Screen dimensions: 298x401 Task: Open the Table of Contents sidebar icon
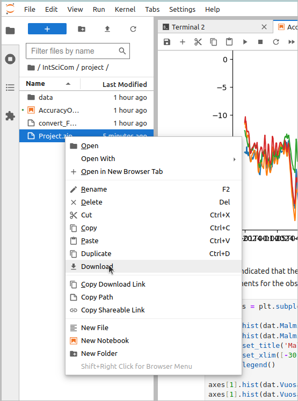[x=10, y=88]
